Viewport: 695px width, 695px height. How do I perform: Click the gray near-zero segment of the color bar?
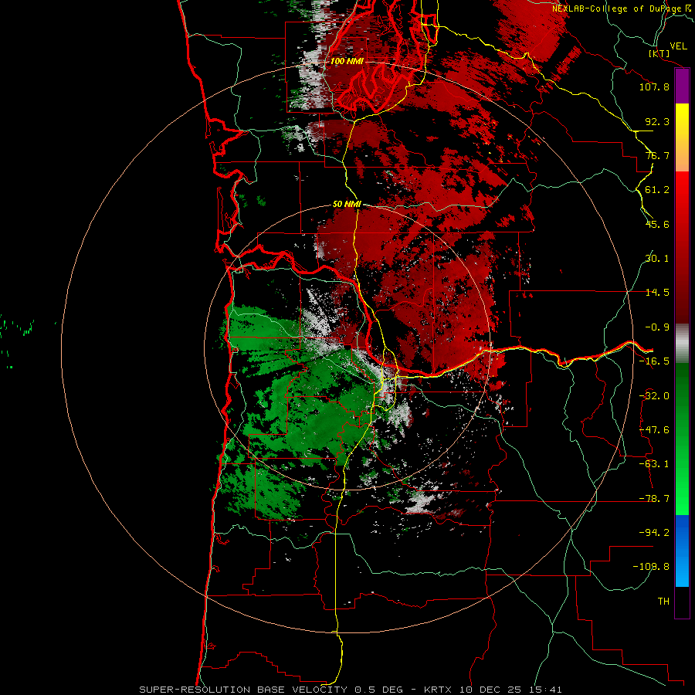click(682, 344)
